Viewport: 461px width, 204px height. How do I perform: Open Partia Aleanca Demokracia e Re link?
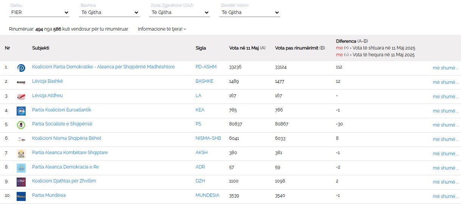(x=65, y=167)
